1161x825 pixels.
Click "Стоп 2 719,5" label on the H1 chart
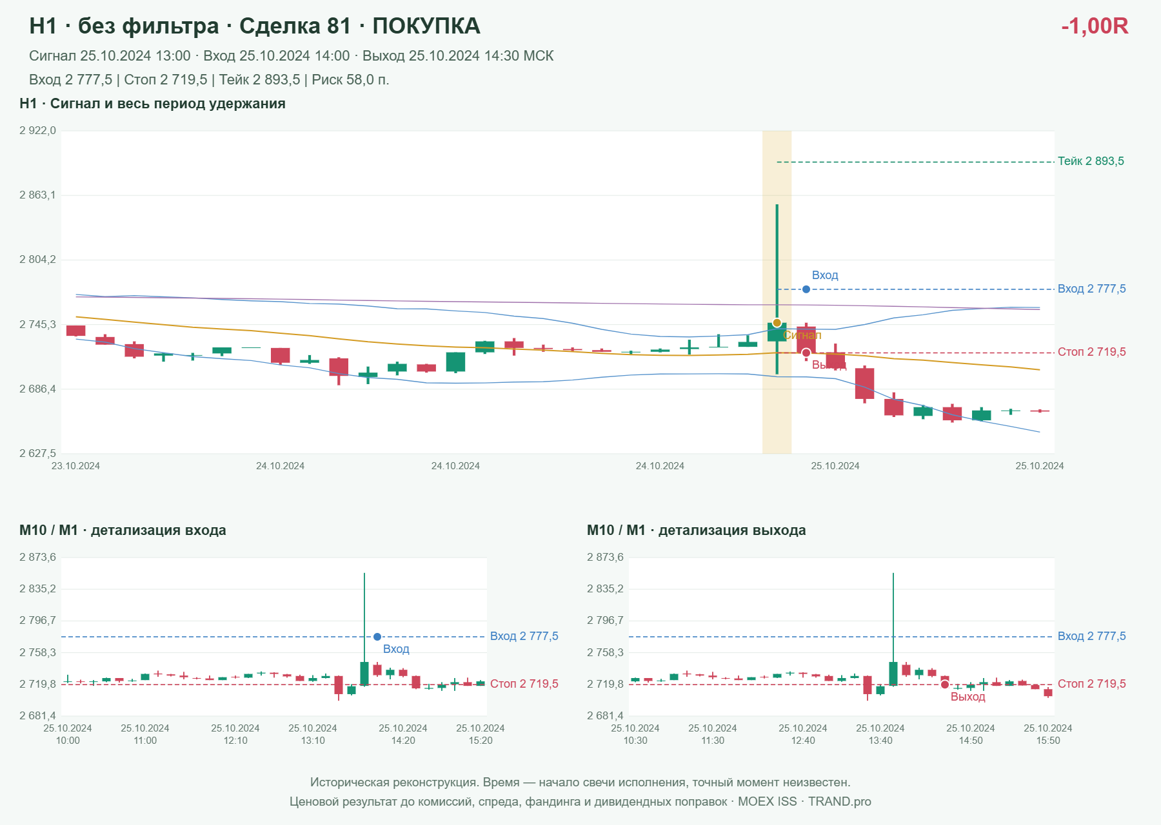click(x=1092, y=352)
